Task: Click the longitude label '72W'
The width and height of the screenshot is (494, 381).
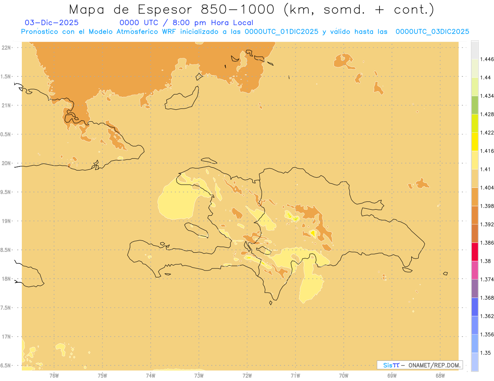Action: (x=247, y=375)
